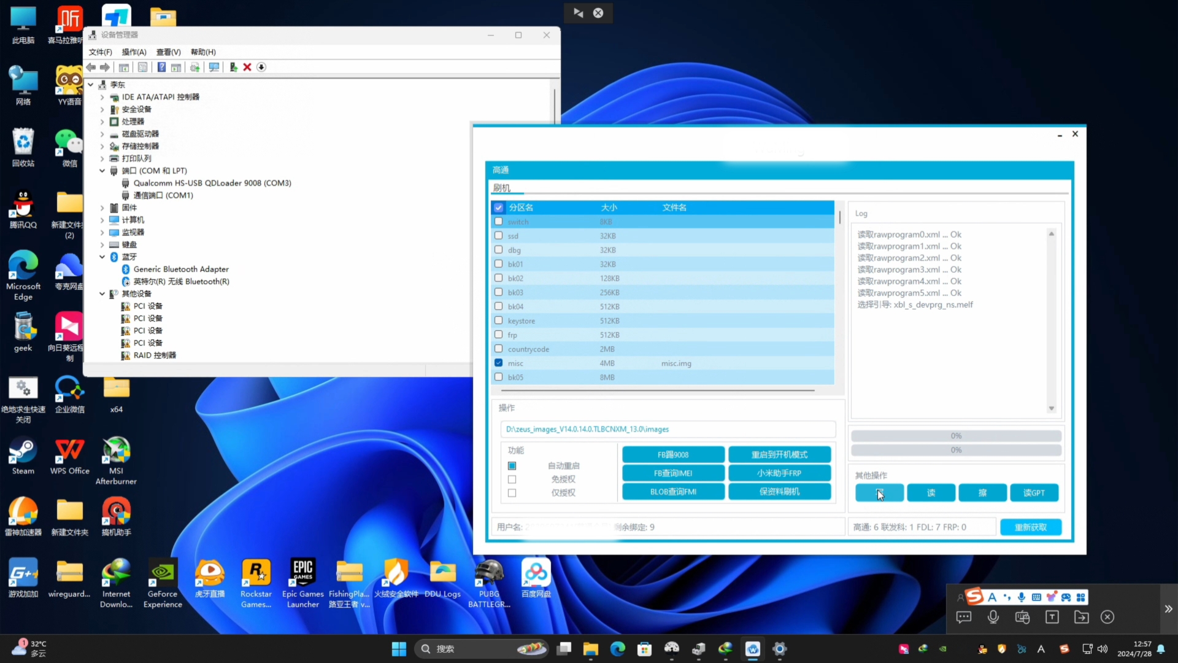Image resolution: width=1178 pixels, height=663 pixels.
Task: Click the 读 other operations button
Action: point(931,492)
